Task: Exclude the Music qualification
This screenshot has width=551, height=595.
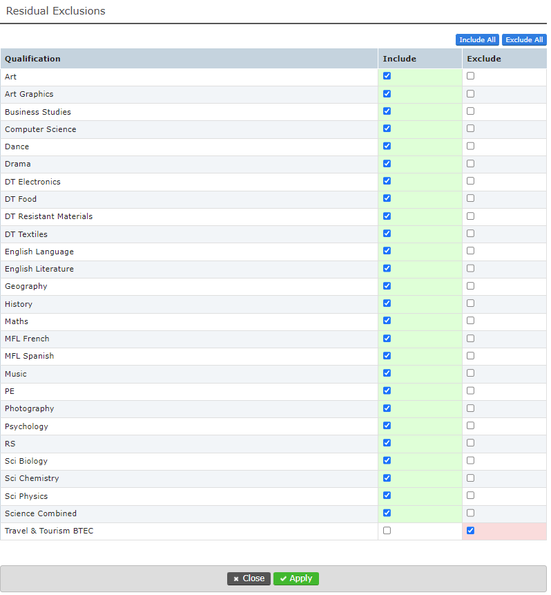Action: (470, 373)
